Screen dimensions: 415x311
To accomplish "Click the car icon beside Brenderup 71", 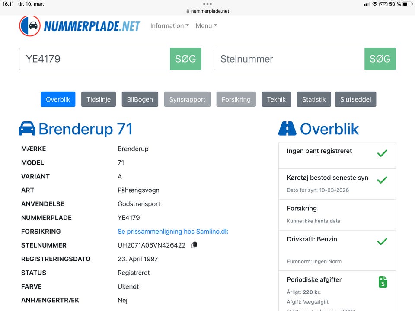I will 27,129.
